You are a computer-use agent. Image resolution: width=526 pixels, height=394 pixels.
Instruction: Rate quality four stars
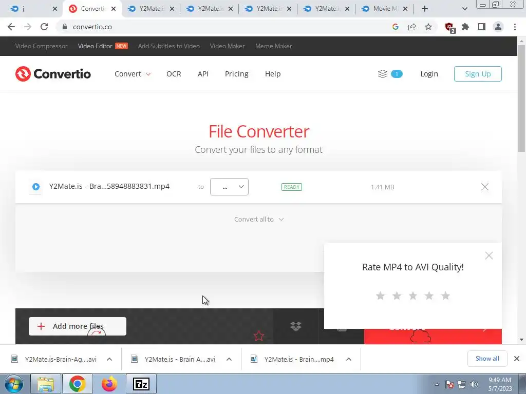coord(429,295)
